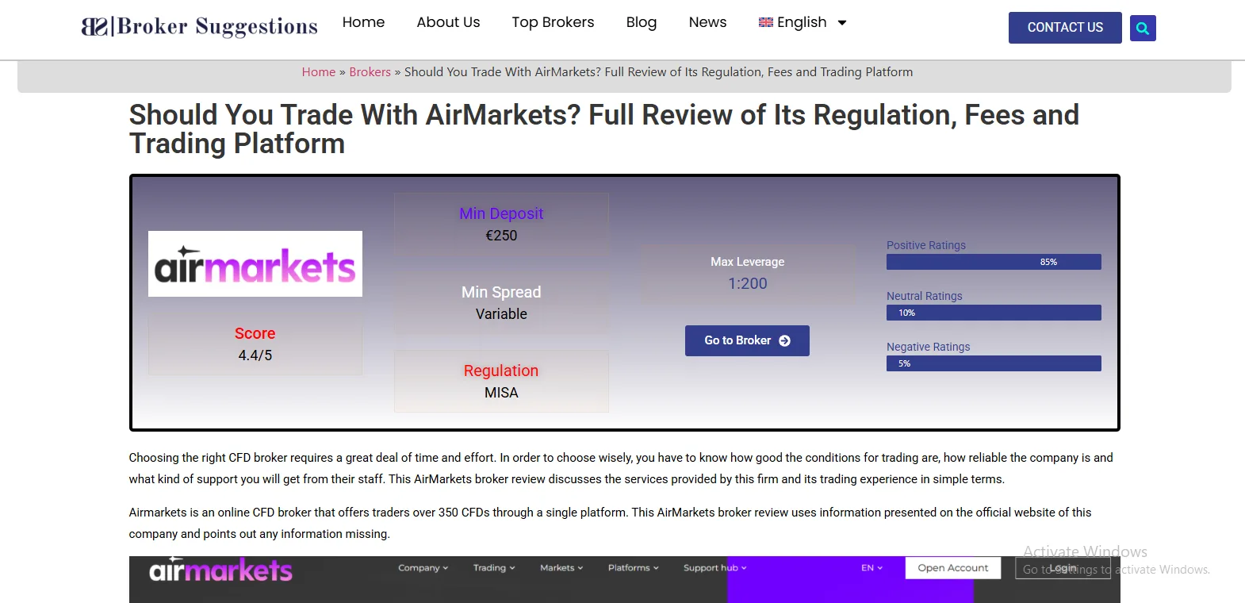Click the Positive Ratings 85% bar
The image size is (1245, 603).
(x=994, y=262)
